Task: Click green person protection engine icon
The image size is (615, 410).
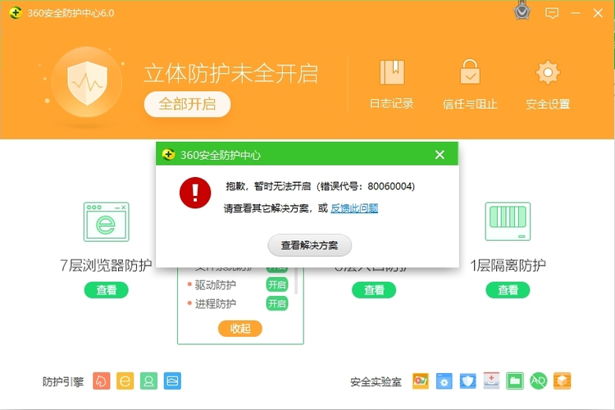Action: point(148,381)
